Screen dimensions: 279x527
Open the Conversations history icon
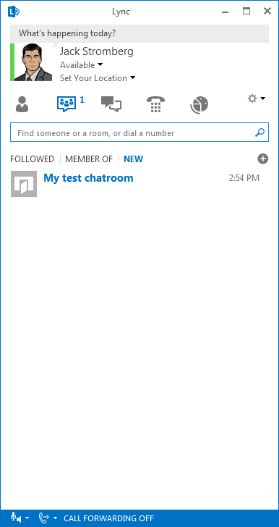tap(111, 104)
